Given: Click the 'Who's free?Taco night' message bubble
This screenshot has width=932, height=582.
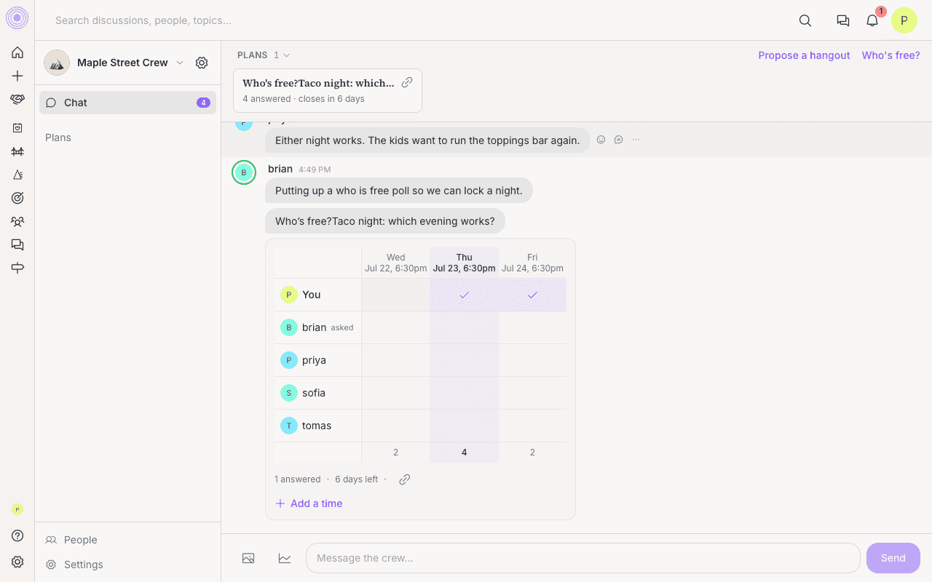Looking at the screenshot, I should (385, 221).
